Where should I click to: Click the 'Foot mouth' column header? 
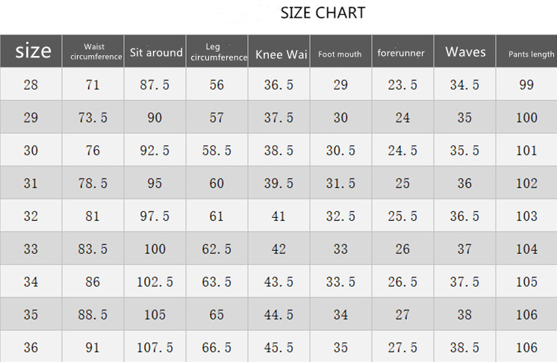pyautogui.click(x=340, y=54)
